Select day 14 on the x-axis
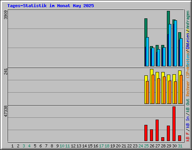This screenshot has width=192, height=150. 84,146
